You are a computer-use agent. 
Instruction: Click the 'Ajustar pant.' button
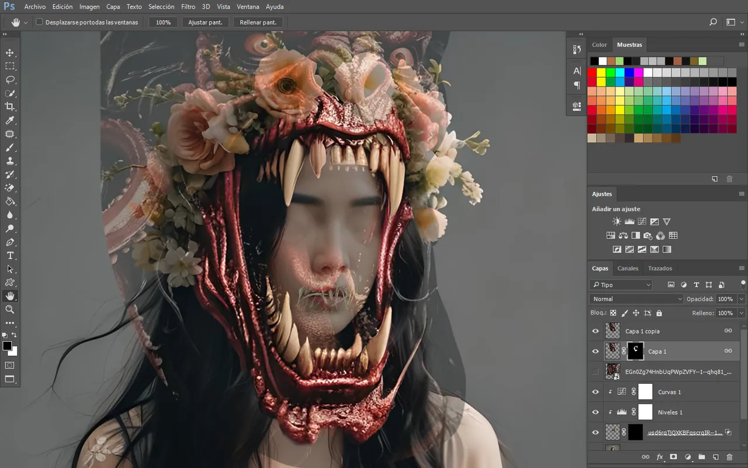(x=205, y=22)
